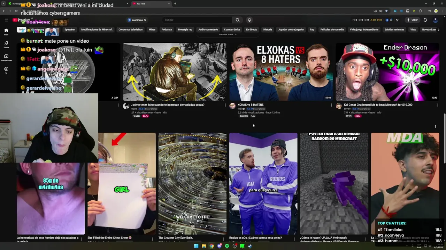The image size is (446, 250).
Task: Open the Chrome three-dot menu
Action: (442, 11)
